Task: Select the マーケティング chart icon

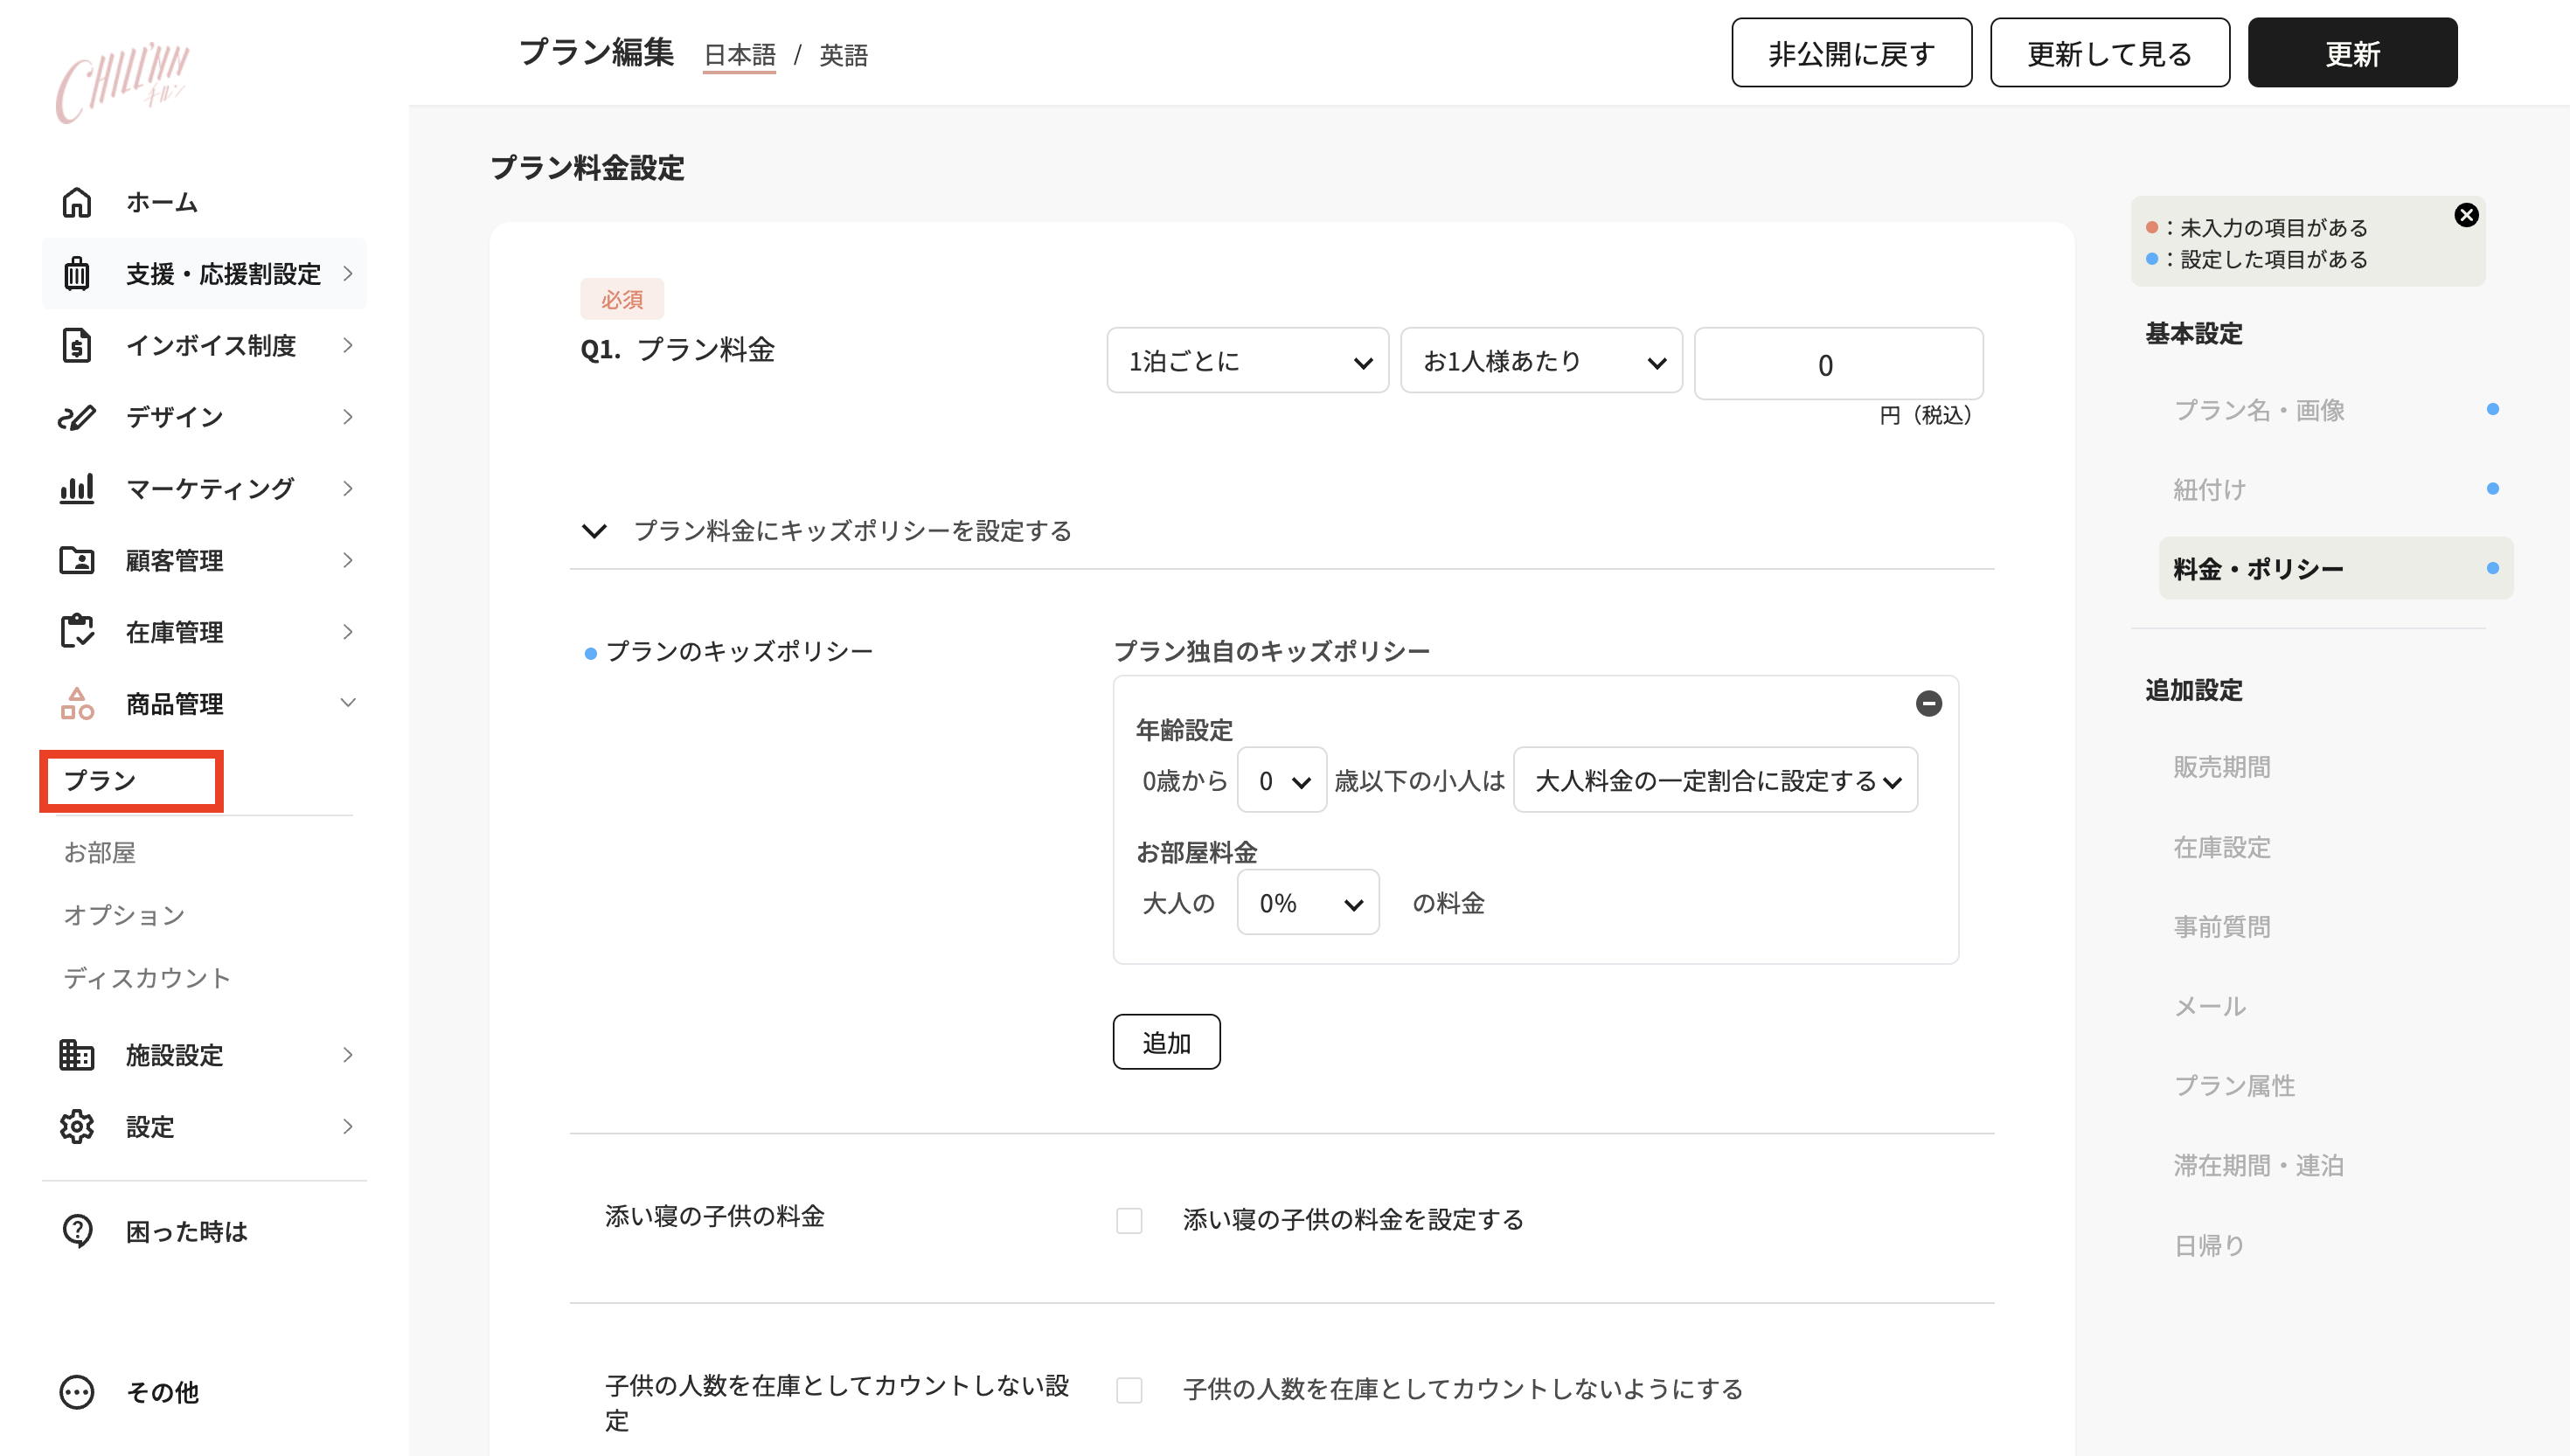Action: (x=76, y=489)
